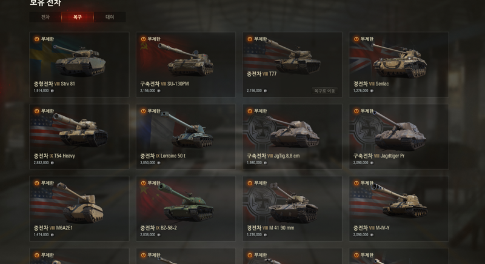Open the Senlac light tank card

(399, 65)
